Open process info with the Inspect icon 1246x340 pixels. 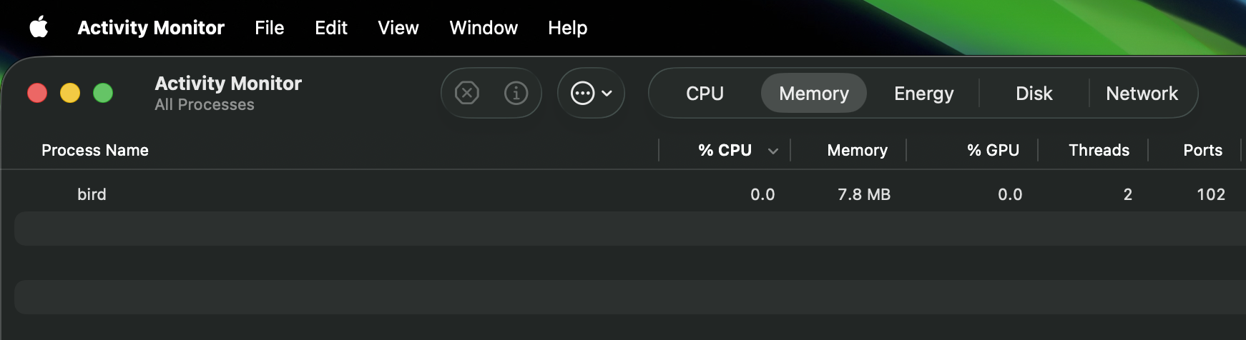[516, 93]
